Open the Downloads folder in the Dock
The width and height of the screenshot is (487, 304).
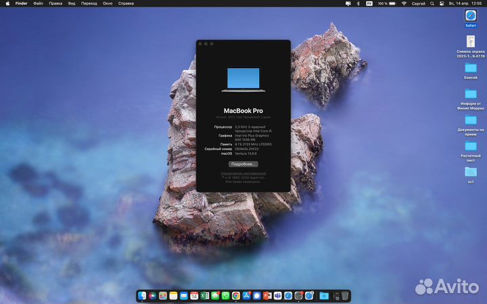(324, 296)
